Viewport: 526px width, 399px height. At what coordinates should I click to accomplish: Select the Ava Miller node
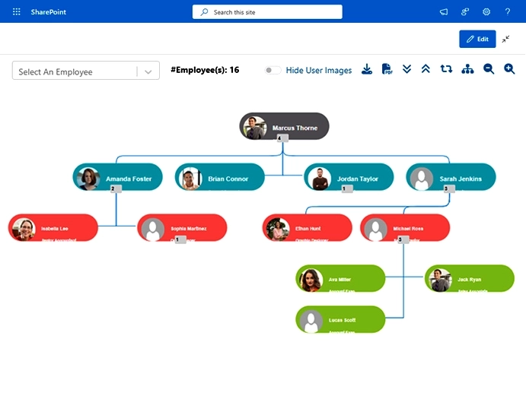(x=340, y=278)
